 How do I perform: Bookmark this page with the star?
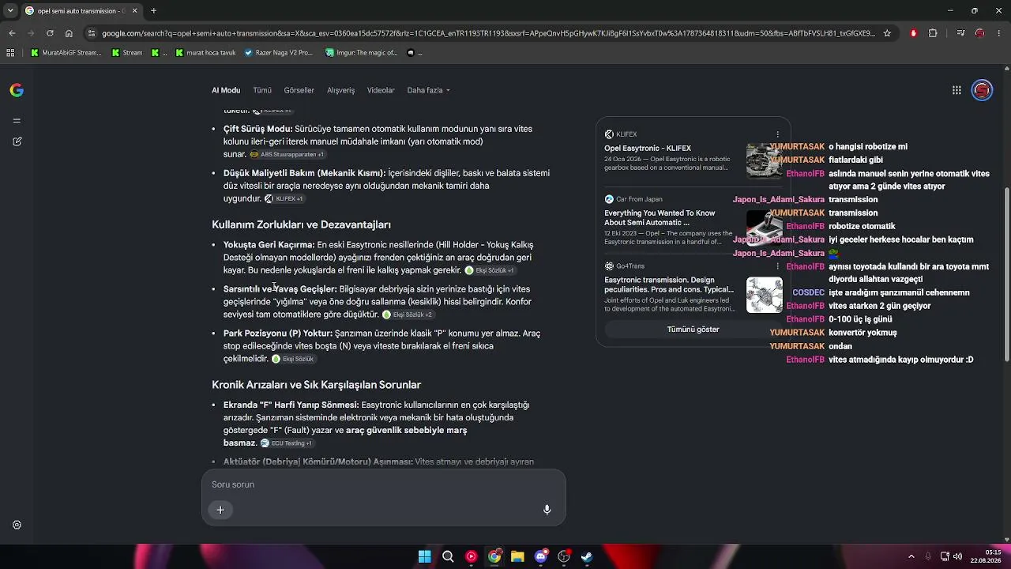[887, 33]
